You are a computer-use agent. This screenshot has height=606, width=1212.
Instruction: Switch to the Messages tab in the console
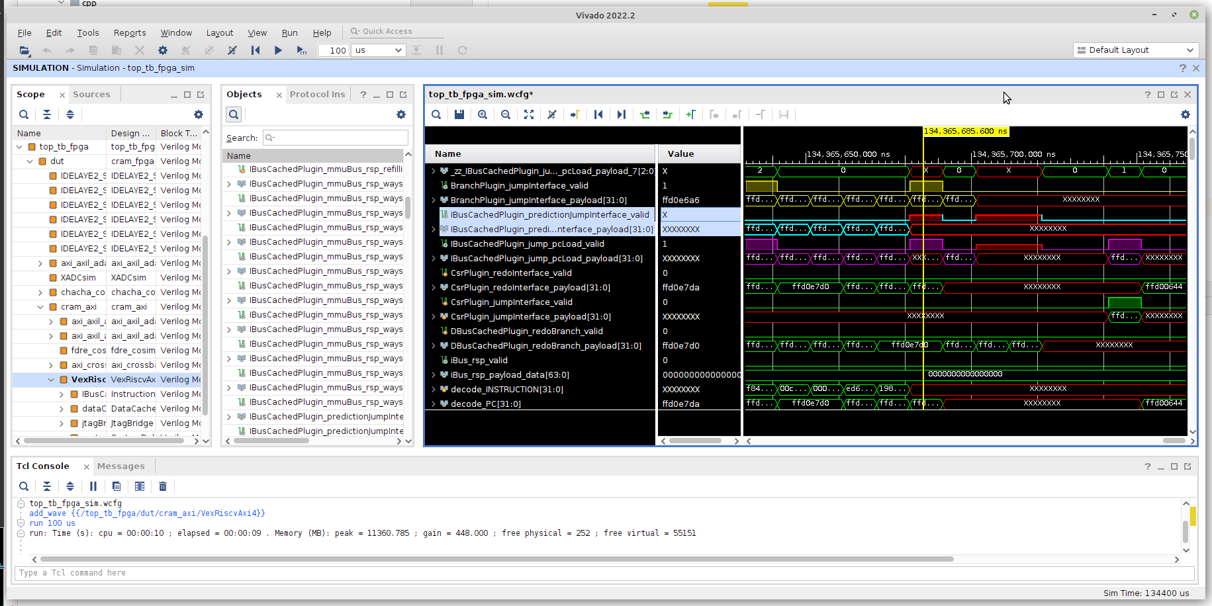point(120,466)
